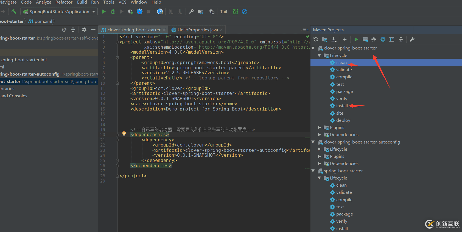Click Execute Maven Goal icon
462x232 pixels.
point(365,39)
